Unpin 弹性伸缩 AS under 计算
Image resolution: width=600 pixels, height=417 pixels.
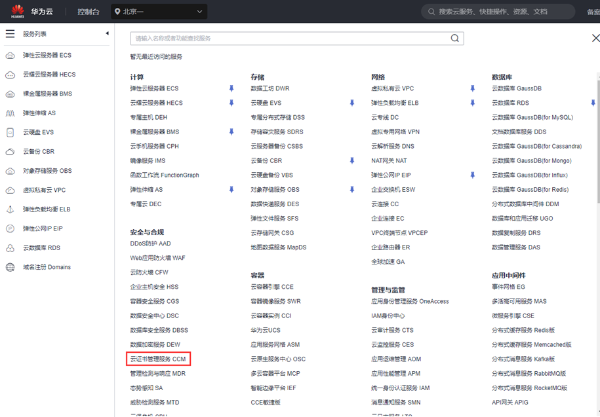click(x=231, y=190)
